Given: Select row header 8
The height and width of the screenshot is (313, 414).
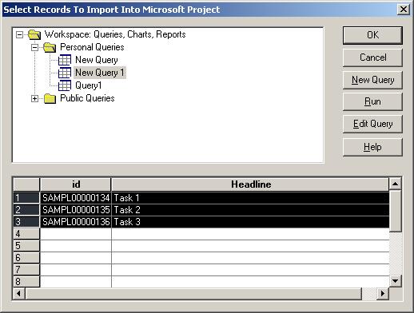Looking at the screenshot, I should point(26,282).
